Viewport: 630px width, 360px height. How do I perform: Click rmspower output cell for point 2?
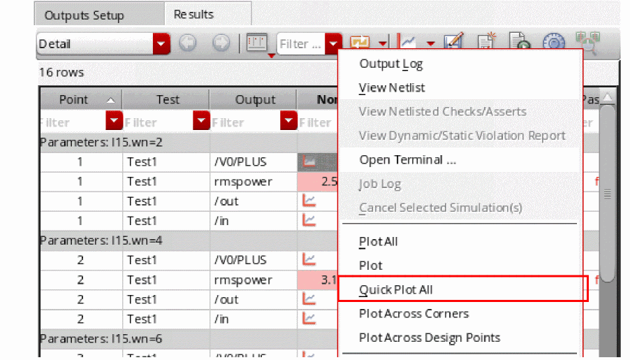[254, 280]
